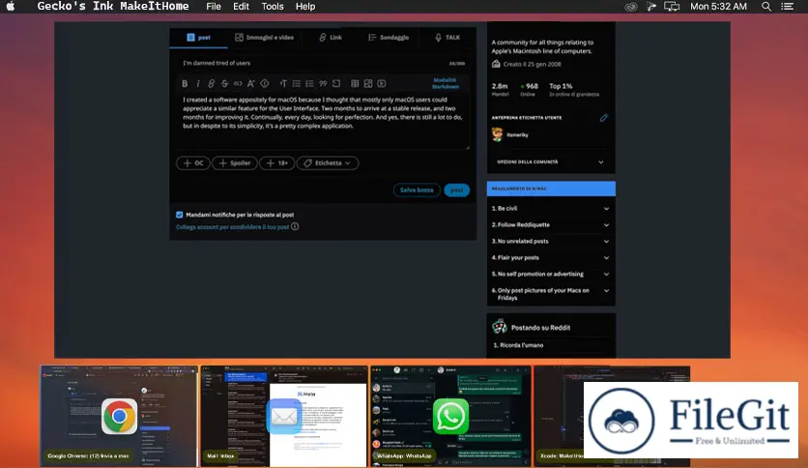Open the Apple menu

pos(11,7)
